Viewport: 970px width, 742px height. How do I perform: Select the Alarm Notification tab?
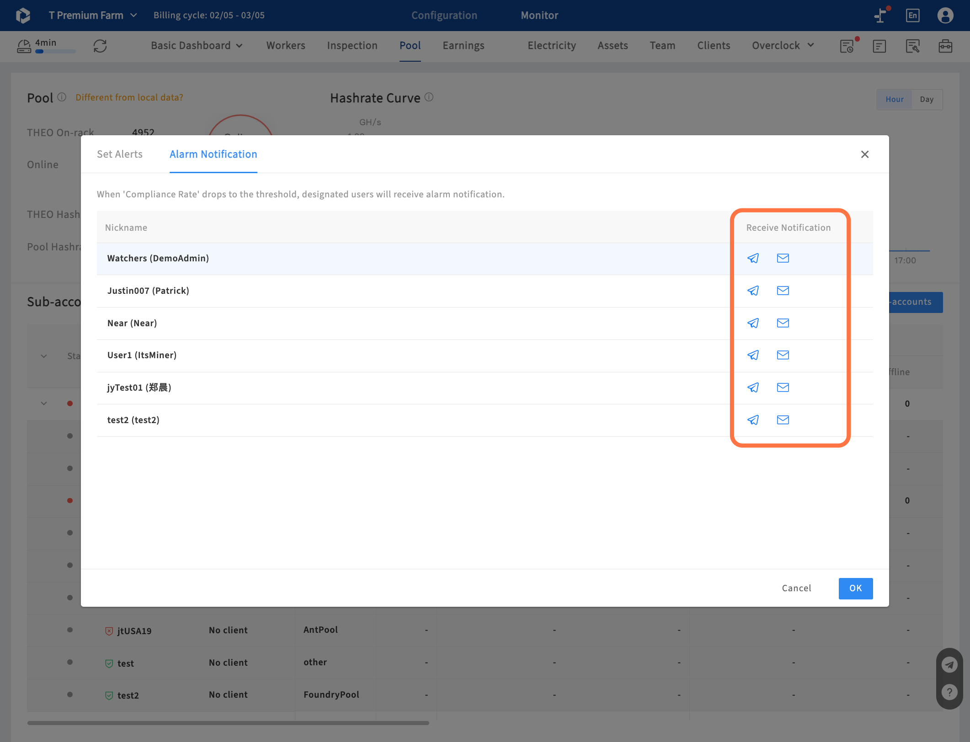(x=213, y=154)
